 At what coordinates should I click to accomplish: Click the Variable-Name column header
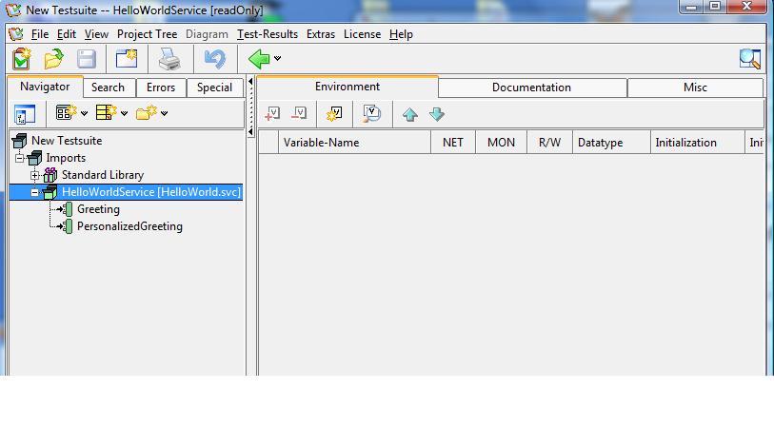point(321,143)
